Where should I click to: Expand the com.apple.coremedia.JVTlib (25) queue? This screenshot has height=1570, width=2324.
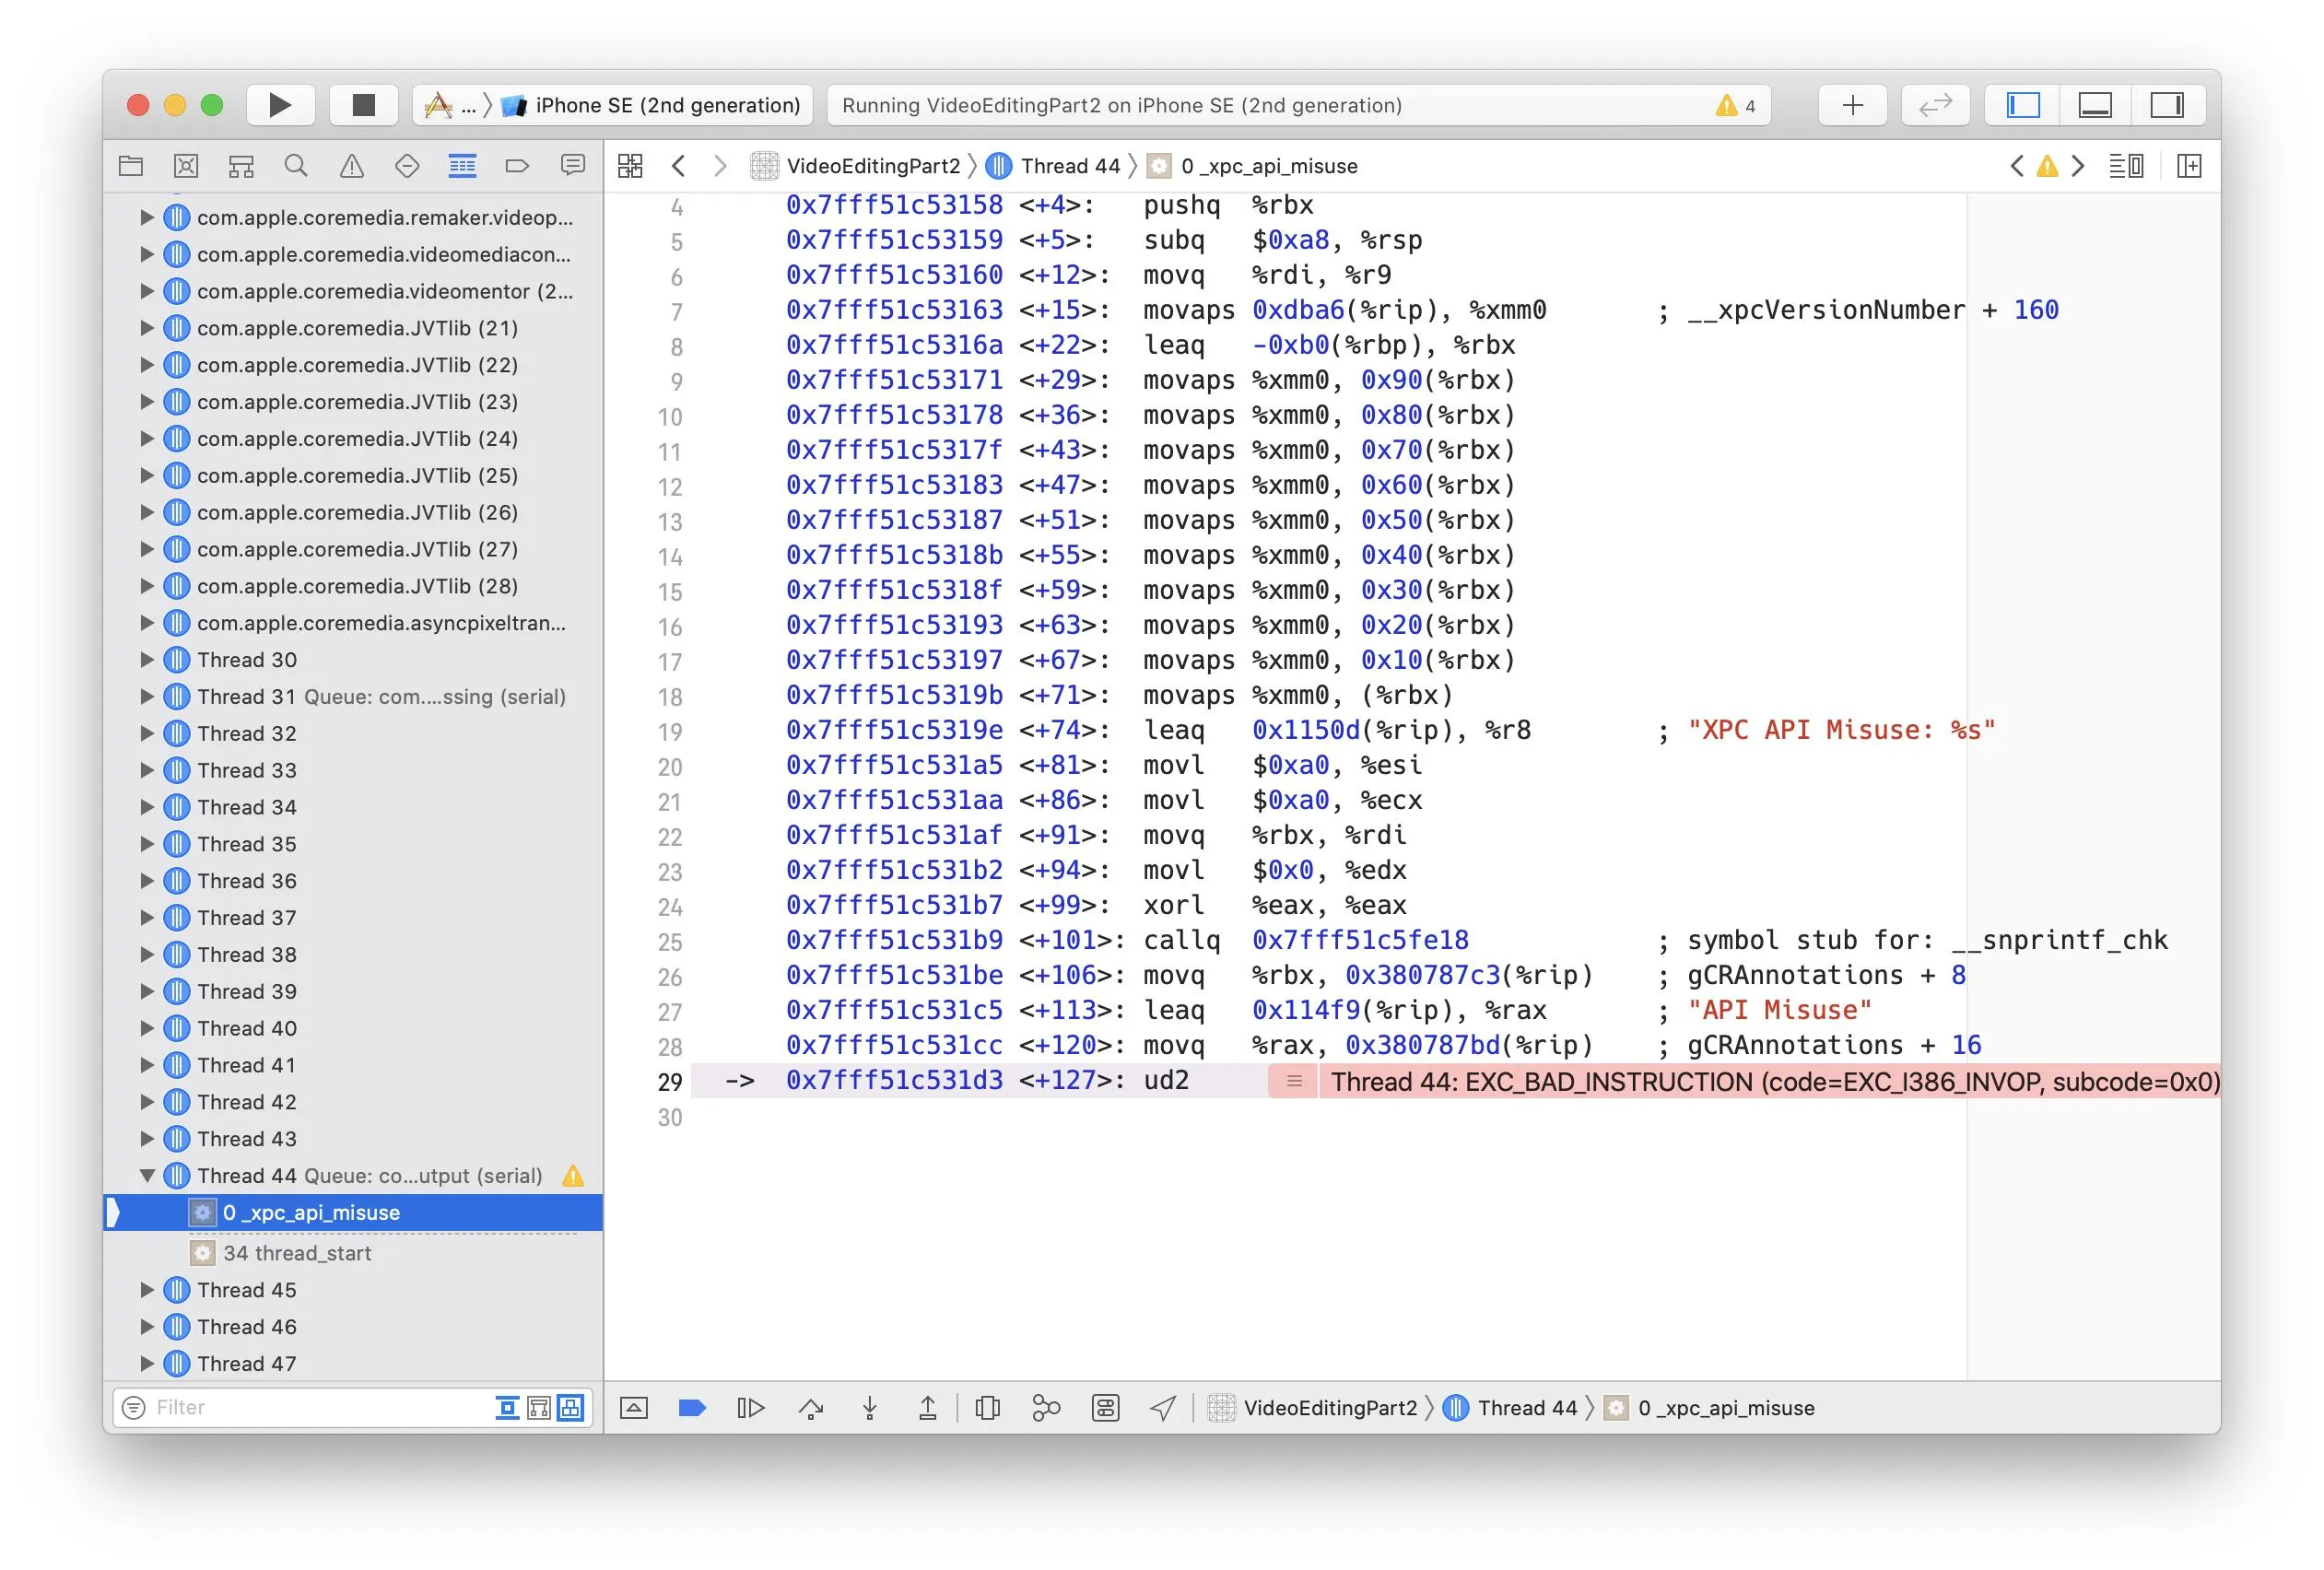coord(147,476)
